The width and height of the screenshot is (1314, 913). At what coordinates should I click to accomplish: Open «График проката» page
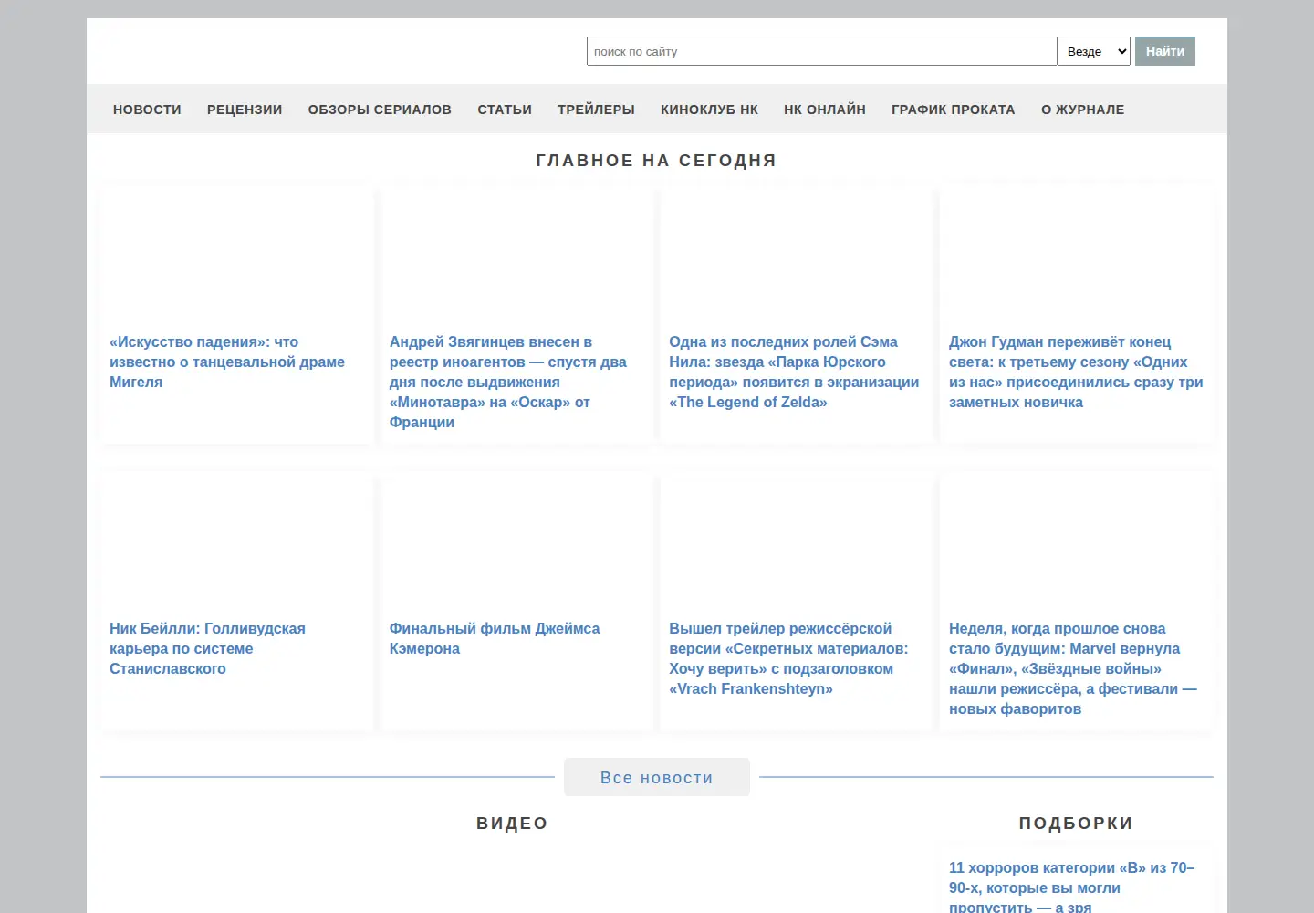954,110
